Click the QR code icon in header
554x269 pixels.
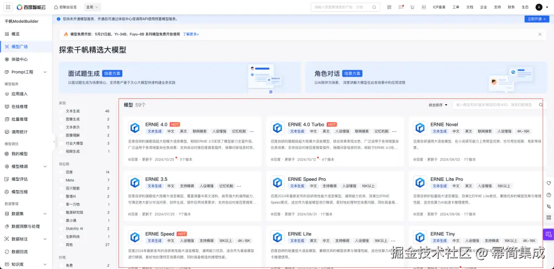click(x=390, y=7)
